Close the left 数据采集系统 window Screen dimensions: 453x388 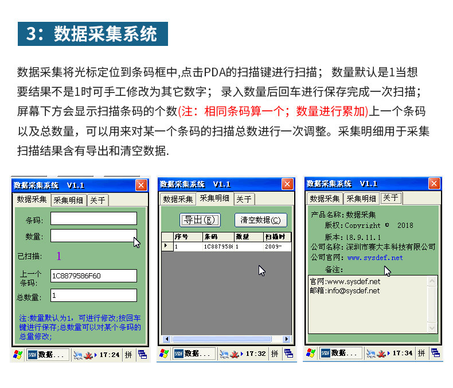[141, 185]
